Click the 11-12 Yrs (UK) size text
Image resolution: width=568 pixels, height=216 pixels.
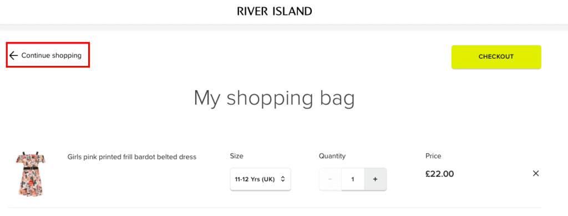point(255,179)
